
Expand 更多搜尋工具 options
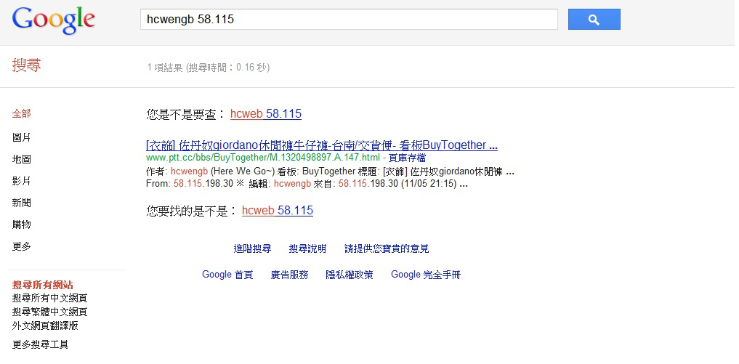[x=41, y=344]
